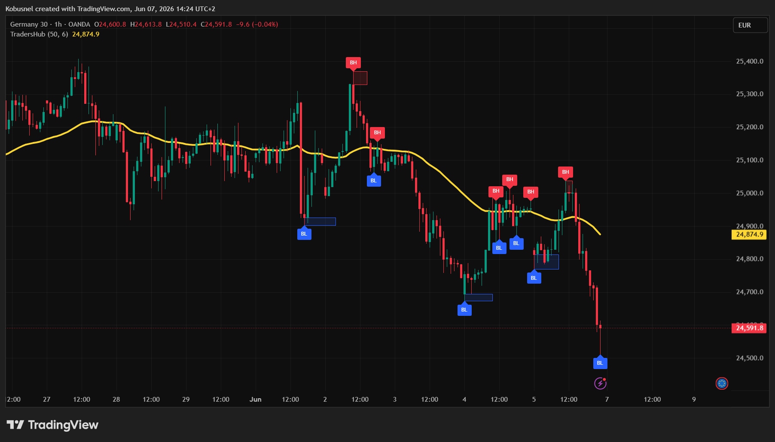775x442 pixels.
Task: Click the BL marker under the June 4 low
Action: 464,309
